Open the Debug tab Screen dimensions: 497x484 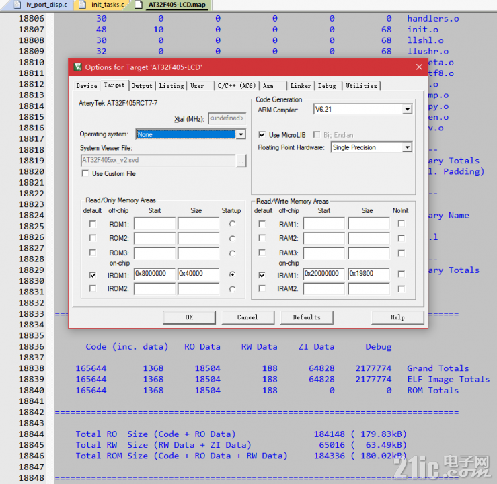tap(327, 86)
